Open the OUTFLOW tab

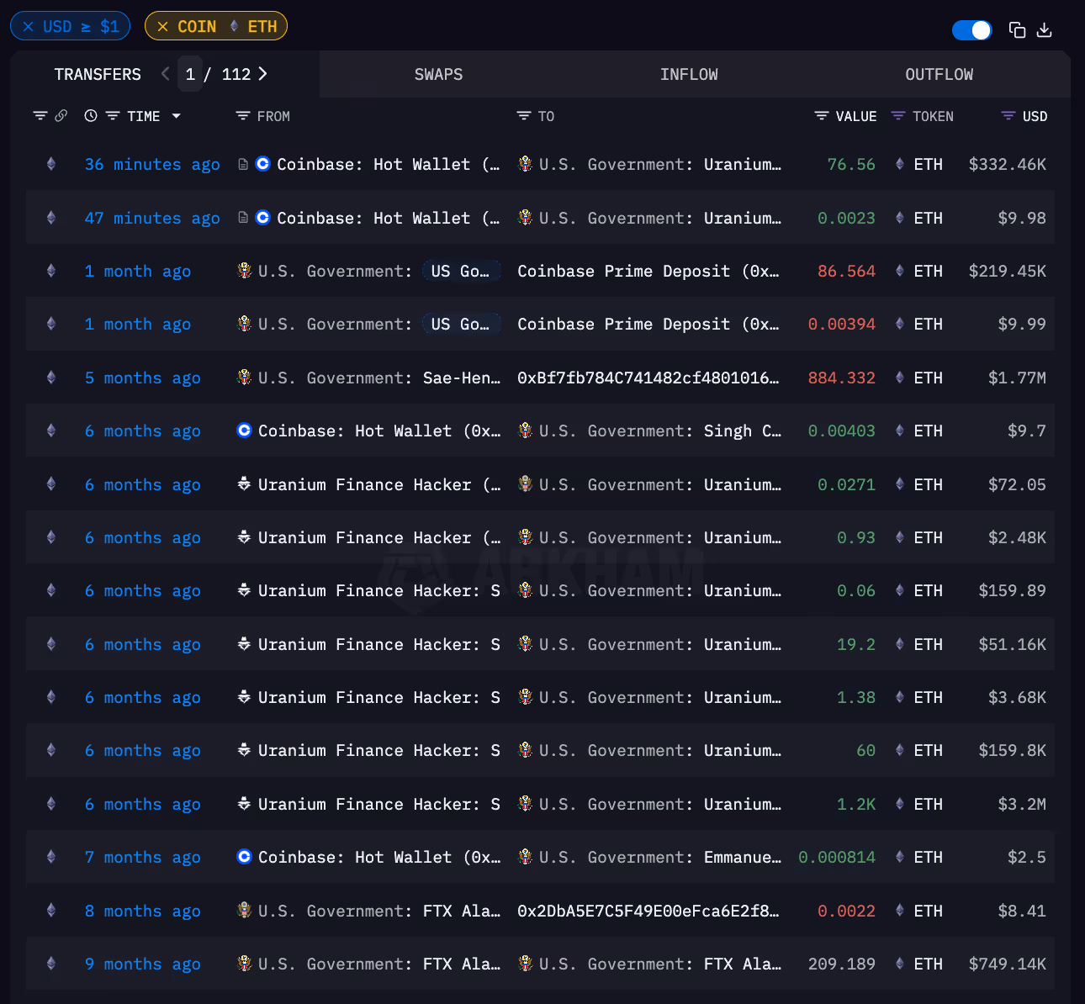pyautogui.click(x=939, y=74)
